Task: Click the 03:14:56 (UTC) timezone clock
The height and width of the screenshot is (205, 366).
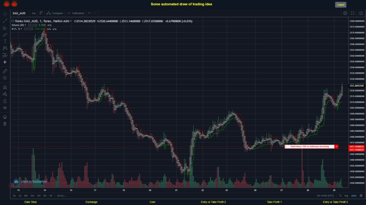Action: [325, 196]
